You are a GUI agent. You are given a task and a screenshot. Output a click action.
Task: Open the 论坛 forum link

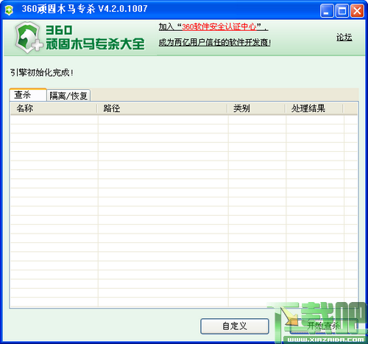pos(344,38)
